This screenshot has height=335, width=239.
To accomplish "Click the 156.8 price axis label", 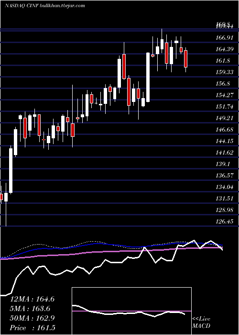I will click(x=223, y=84).
